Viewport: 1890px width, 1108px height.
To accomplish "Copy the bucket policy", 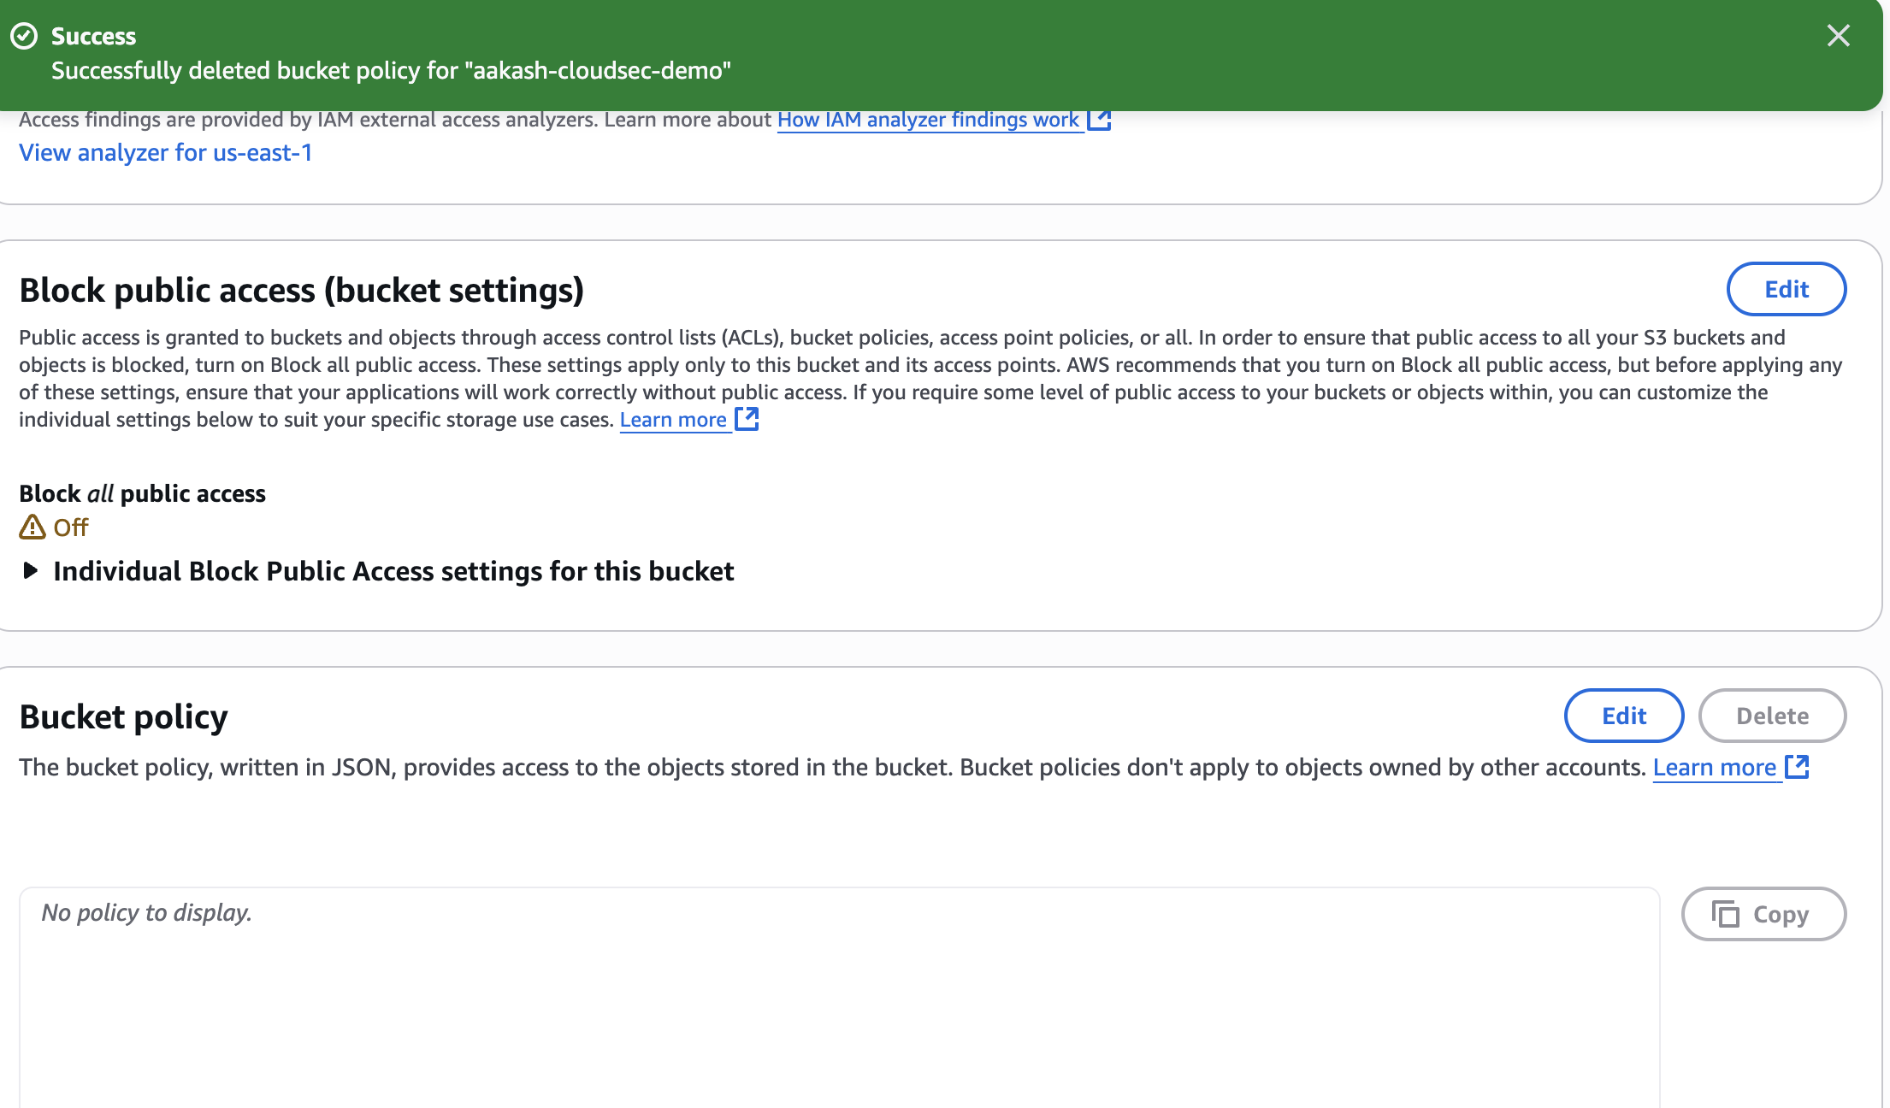I will click(1763, 914).
